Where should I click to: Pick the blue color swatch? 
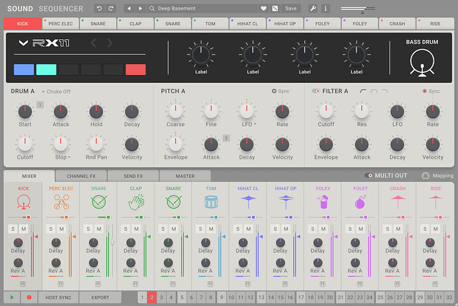[x=24, y=70]
